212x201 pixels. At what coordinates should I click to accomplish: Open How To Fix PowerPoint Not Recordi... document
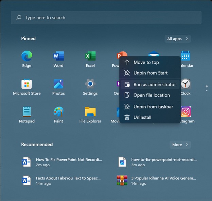[x=62, y=162]
